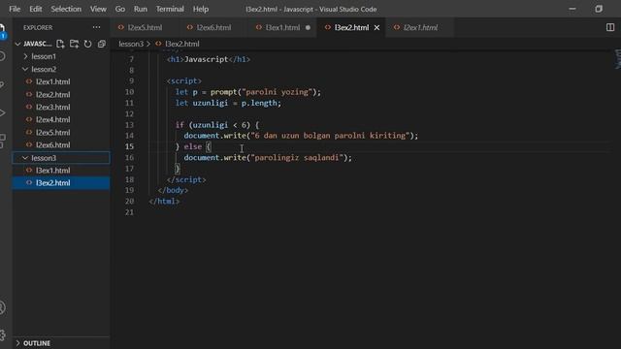Restore down the VS Code window
This screenshot has width=621, height=349.
[599, 9]
